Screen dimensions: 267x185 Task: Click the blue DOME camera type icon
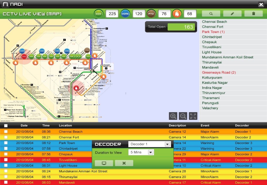point(125,14)
